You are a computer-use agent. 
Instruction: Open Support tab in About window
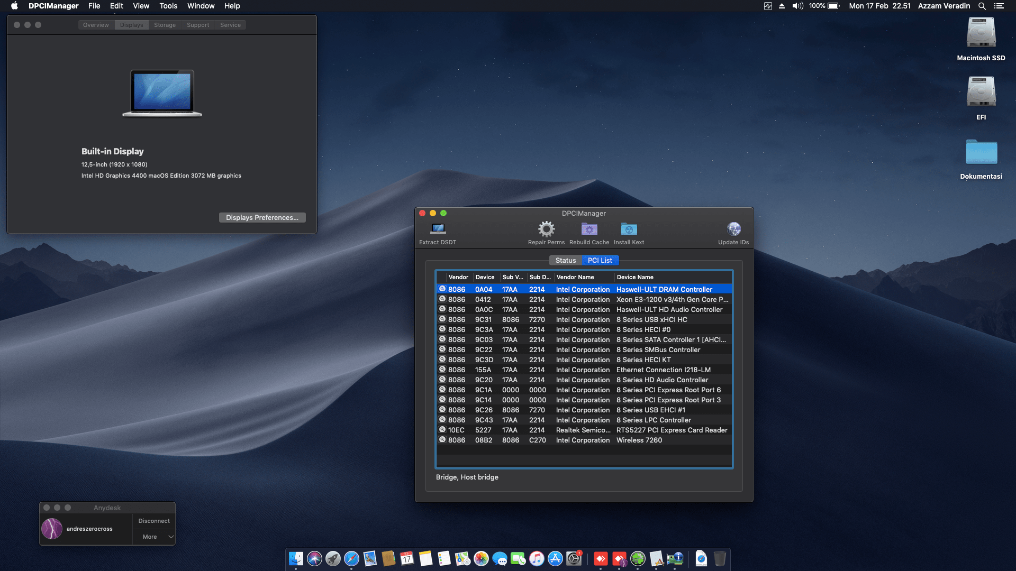(198, 25)
